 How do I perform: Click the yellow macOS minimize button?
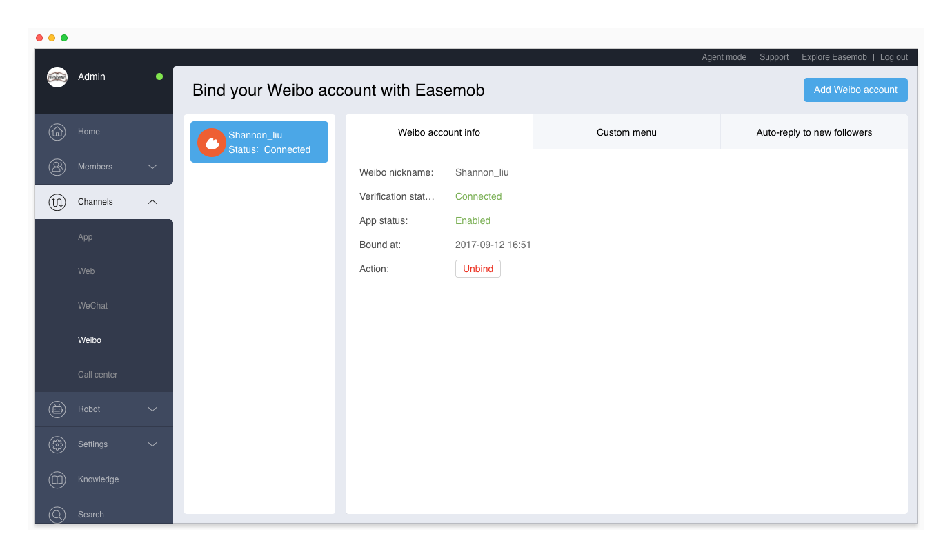[52, 38]
